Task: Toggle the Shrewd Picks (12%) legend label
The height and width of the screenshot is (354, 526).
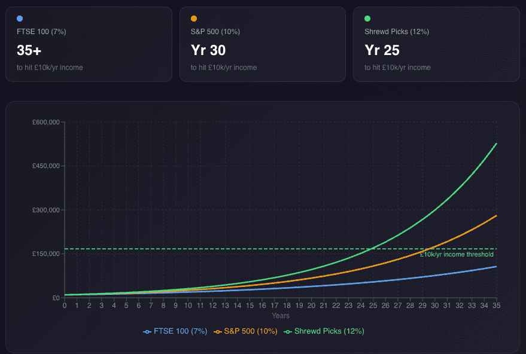Action: 329,331
